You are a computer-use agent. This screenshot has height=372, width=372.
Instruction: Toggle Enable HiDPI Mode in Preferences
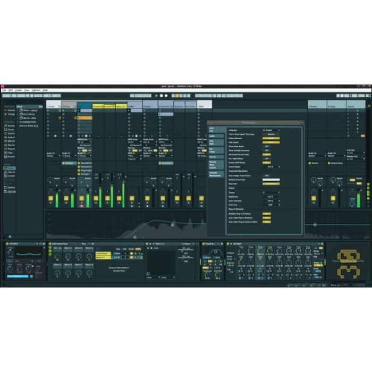[267, 163]
